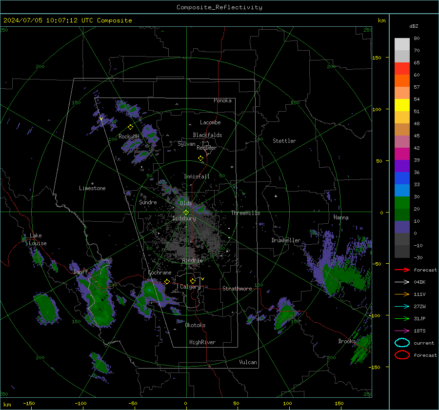Pick the red 65 dBZ legend swatch

[402, 69]
